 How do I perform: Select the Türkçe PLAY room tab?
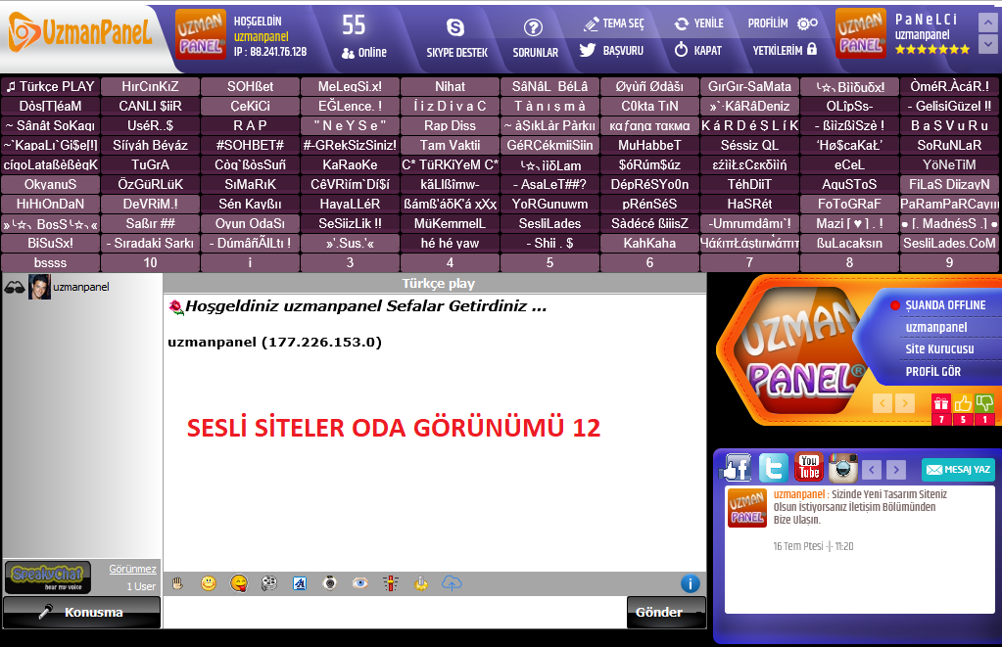coord(50,86)
